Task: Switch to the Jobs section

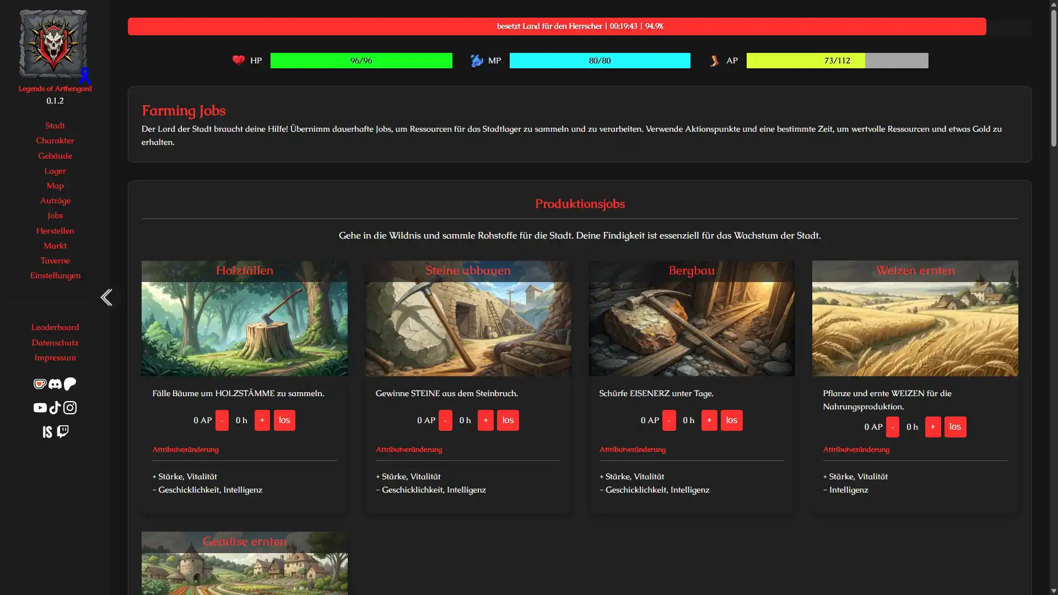Action: (55, 215)
